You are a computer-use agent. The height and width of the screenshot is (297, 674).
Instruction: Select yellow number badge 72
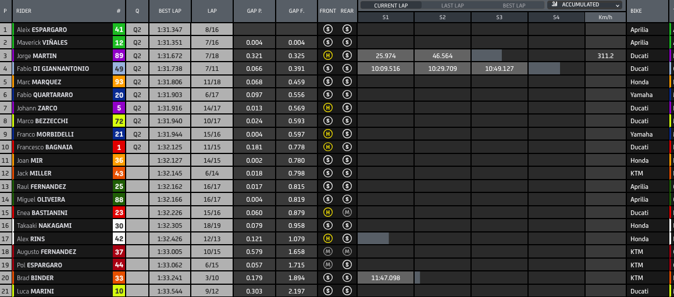(x=119, y=121)
